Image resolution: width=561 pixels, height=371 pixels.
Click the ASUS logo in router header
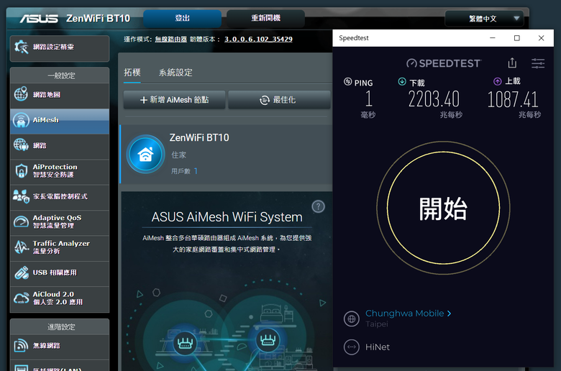pyautogui.click(x=39, y=18)
